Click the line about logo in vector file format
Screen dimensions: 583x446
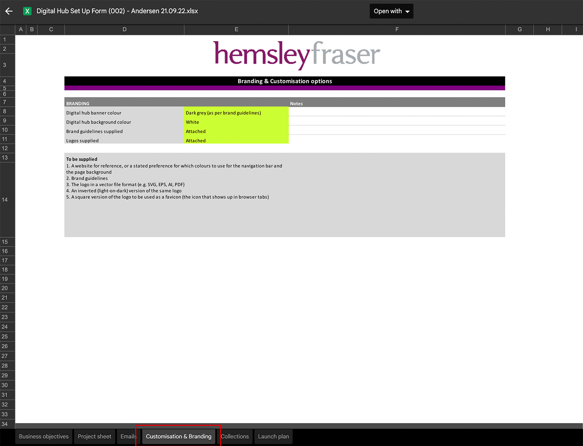[x=125, y=184]
